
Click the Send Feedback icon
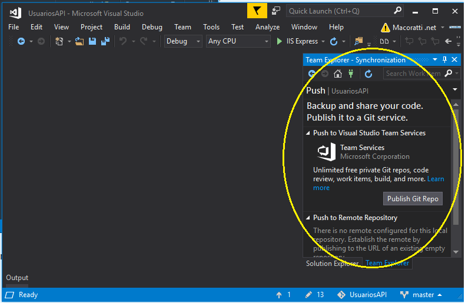point(276,11)
